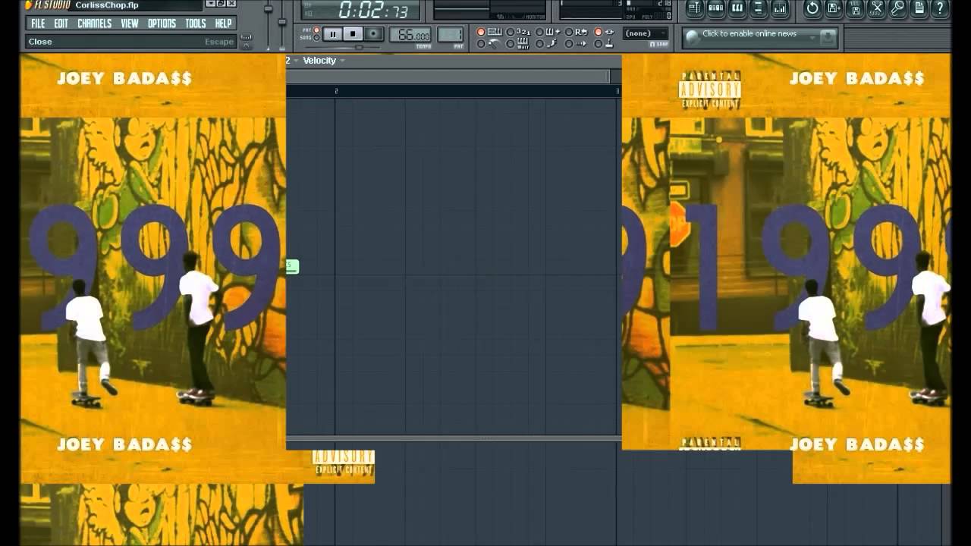Screen dimensions: 971x546
Task: Click the small keyboard icon beside hint bar
Action: [247, 39]
